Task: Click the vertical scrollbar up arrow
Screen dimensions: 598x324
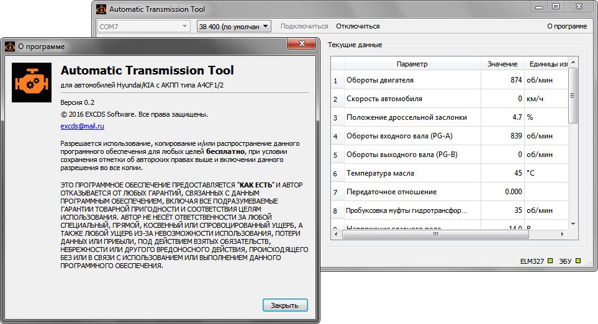Action: [x=573, y=62]
